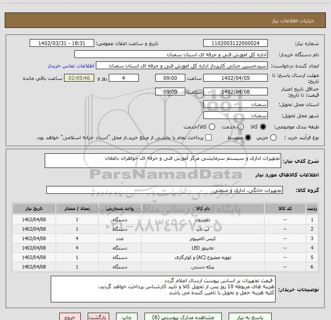Screen dimensions: 331x320
Task: Select the تهویه مطبوع (AC) و کولرگازی cell
Action: pos(202,258)
